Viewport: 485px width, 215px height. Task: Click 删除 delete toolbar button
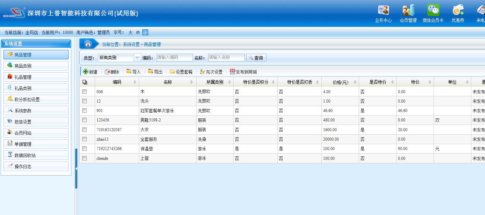pos(112,72)
